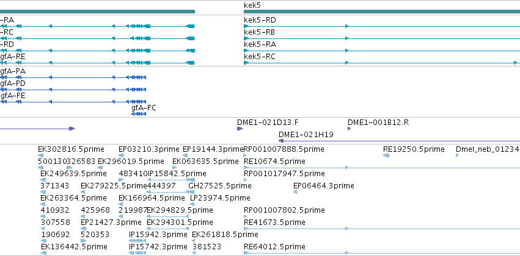Open the EP19144.3prime EST label

point(213,149)
